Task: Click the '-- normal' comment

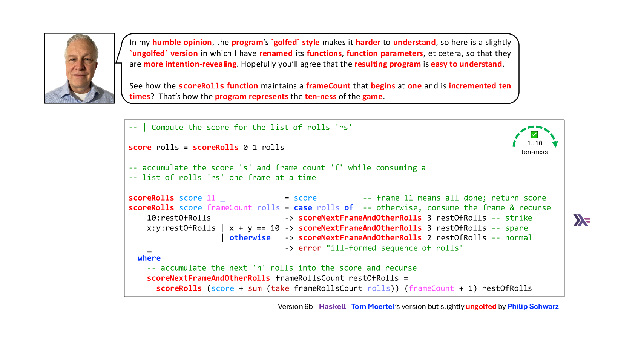Action: click(x=512, y=238)
